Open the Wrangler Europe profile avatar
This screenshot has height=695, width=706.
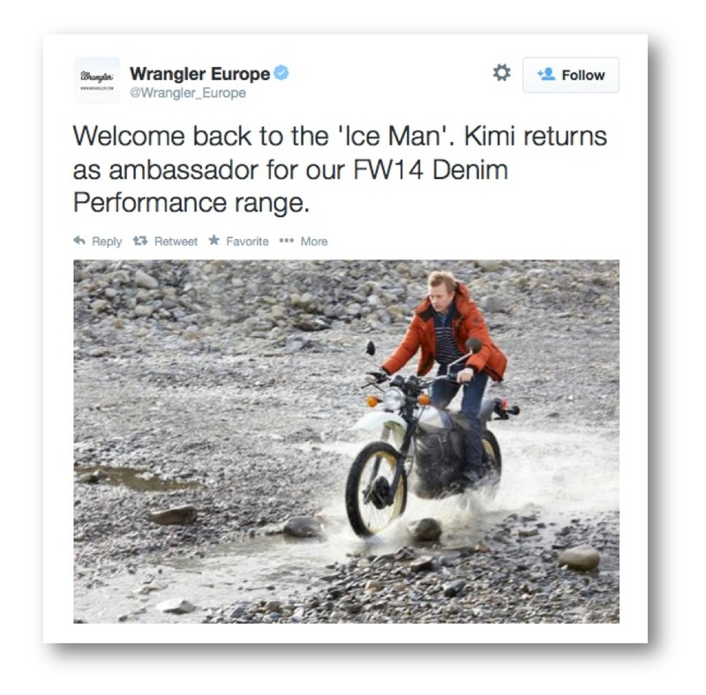[97, 80]
